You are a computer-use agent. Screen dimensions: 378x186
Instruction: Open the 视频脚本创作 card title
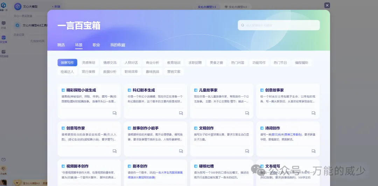point(77,166)
